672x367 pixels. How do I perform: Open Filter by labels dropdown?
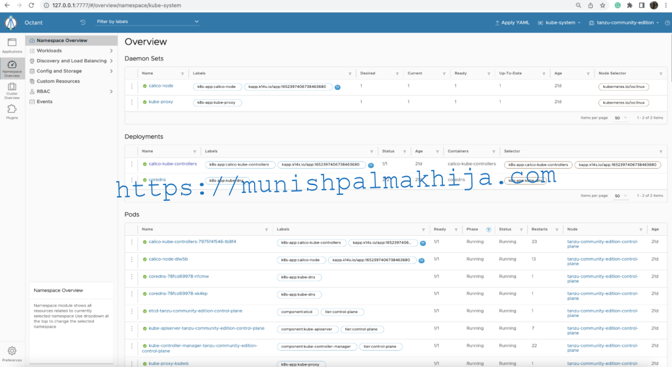(148, 22)
